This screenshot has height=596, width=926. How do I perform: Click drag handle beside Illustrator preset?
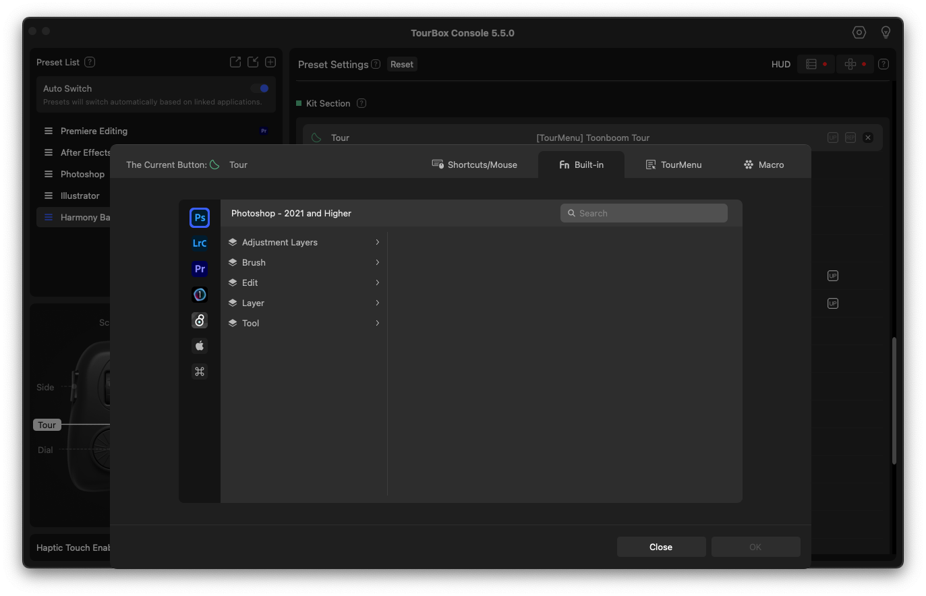point(49,196)
